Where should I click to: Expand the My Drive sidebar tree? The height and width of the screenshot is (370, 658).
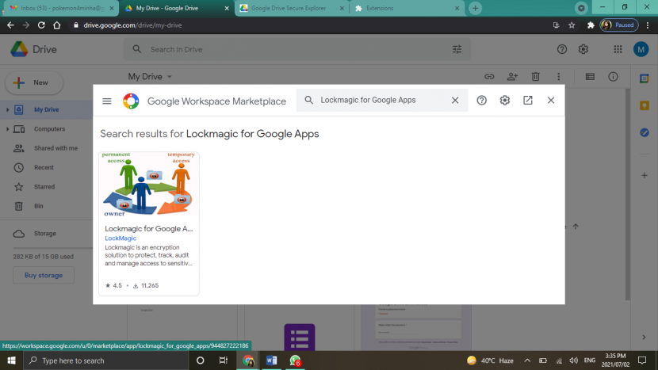7,110
